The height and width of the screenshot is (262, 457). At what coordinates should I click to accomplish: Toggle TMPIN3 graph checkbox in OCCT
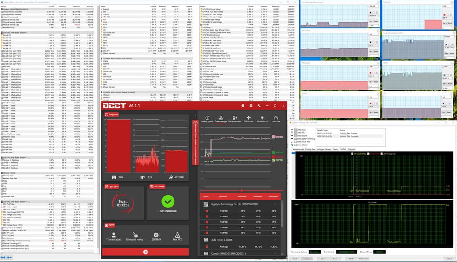(x=207, y=222)
